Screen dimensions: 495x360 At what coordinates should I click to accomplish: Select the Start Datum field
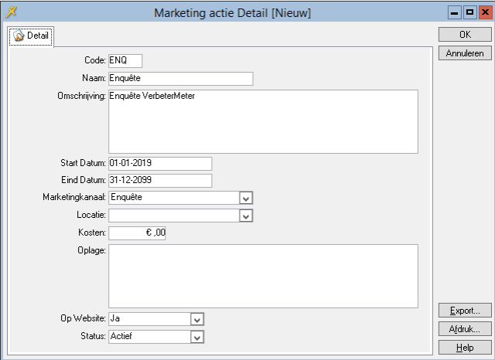159,164
